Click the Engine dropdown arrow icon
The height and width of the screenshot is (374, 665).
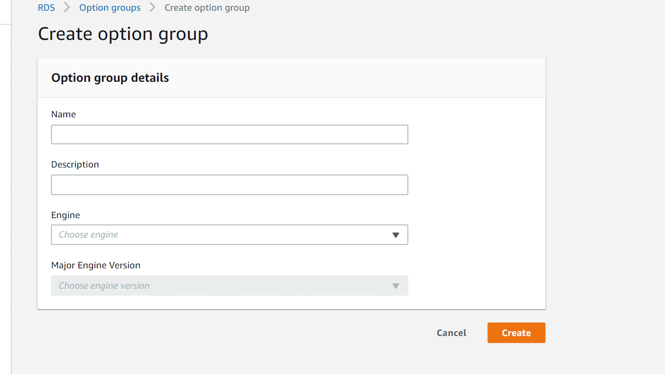click(396, 235)
